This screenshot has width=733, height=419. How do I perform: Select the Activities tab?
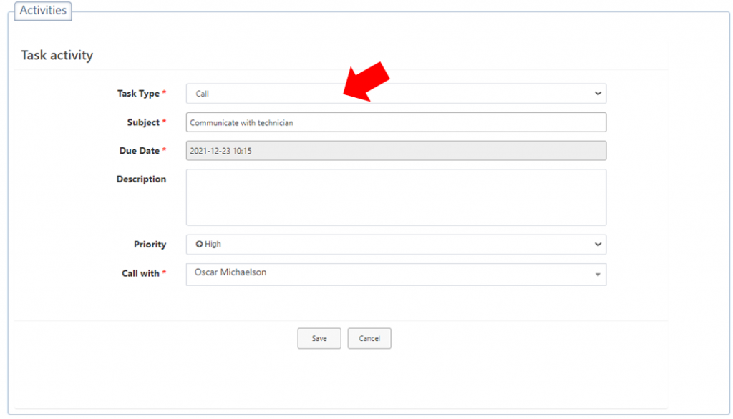(43, 10)
